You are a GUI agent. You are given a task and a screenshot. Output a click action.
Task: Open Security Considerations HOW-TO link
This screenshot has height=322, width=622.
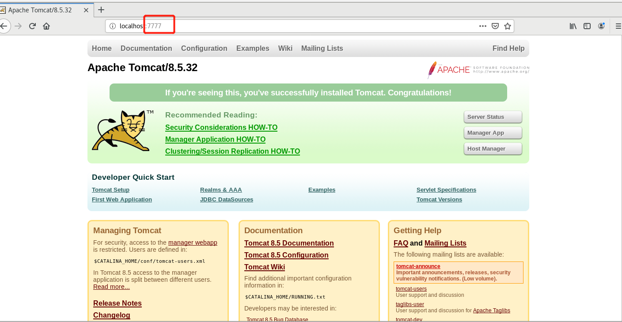pos(221,128)
